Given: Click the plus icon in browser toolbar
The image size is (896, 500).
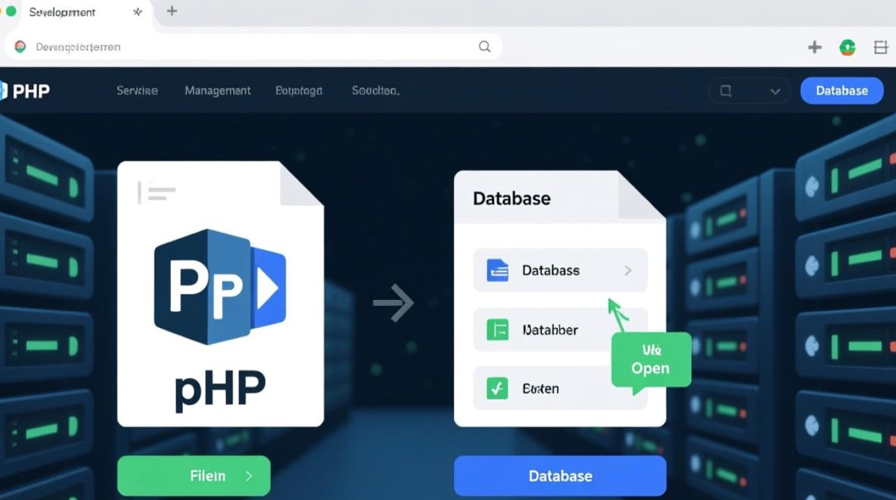Looking at the screenshot, I should [x=814, y=47].
